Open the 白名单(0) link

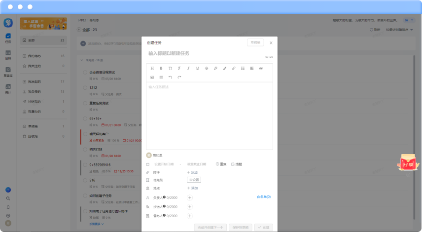tap(264, 197)
